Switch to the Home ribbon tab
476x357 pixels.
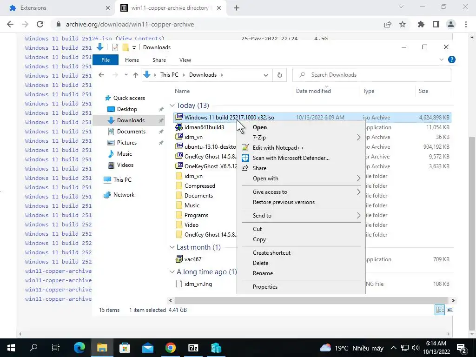coord(132,60)
